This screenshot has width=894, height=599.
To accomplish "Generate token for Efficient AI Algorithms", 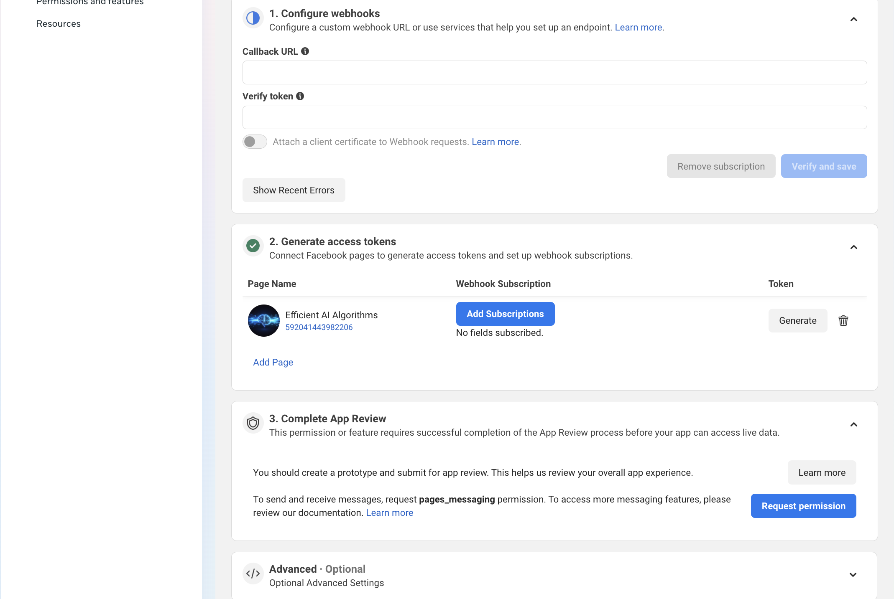I will click(x=797, y=320).
